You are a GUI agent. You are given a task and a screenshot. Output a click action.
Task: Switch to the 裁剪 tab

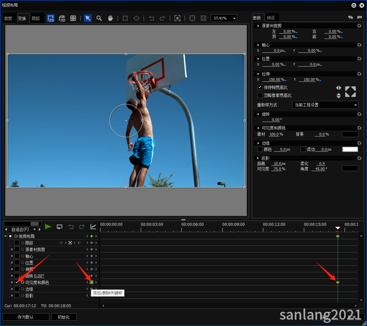coord(8,19)
